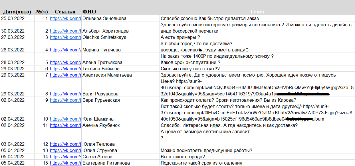
Task: Select the text 'Да с удовольствием посмотрю' cell
Action: click(x=257, y=75)
